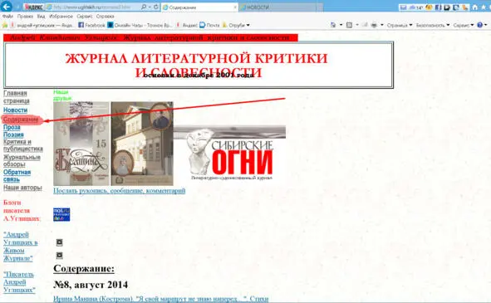Close the Содержание tab

click(x=235, y=7)
